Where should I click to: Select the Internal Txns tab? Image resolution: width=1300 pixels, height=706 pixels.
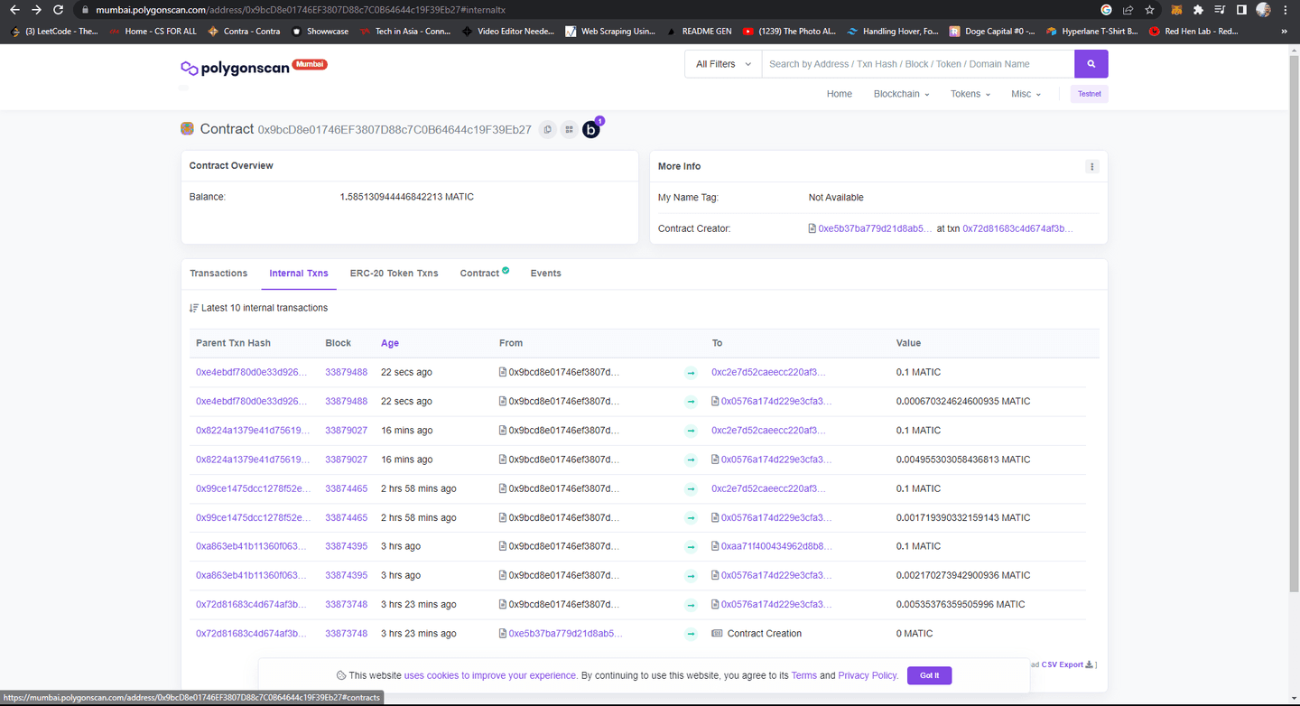coord(299,274)
